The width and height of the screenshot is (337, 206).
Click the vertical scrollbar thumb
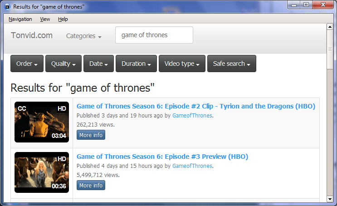tap(330, 49)
